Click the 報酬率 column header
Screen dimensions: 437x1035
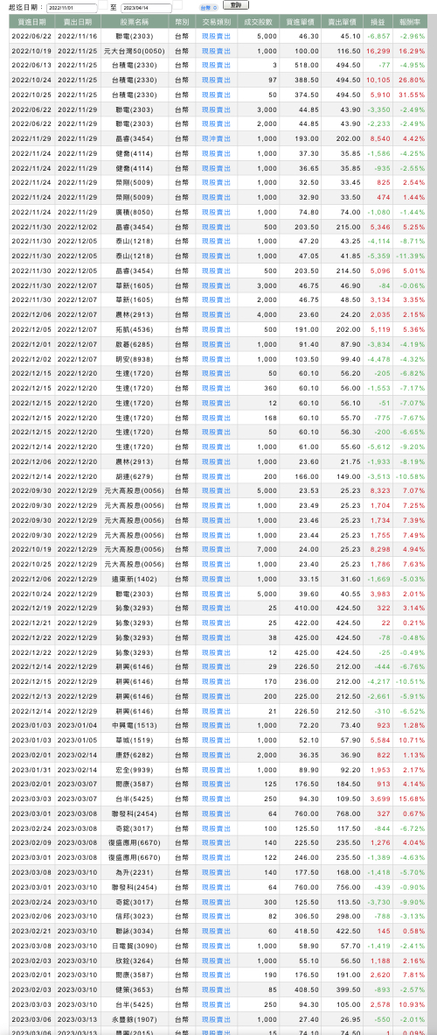point(412,22)
